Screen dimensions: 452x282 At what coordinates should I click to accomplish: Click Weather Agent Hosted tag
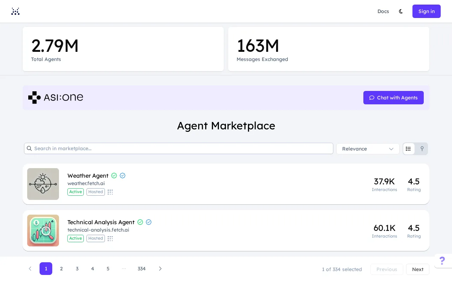pos(96,192)
